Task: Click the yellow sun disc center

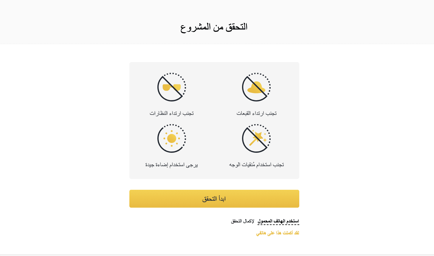Action: [172, 138]
